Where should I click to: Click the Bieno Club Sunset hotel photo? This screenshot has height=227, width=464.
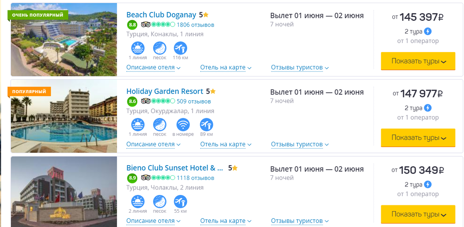click(64, 191)
